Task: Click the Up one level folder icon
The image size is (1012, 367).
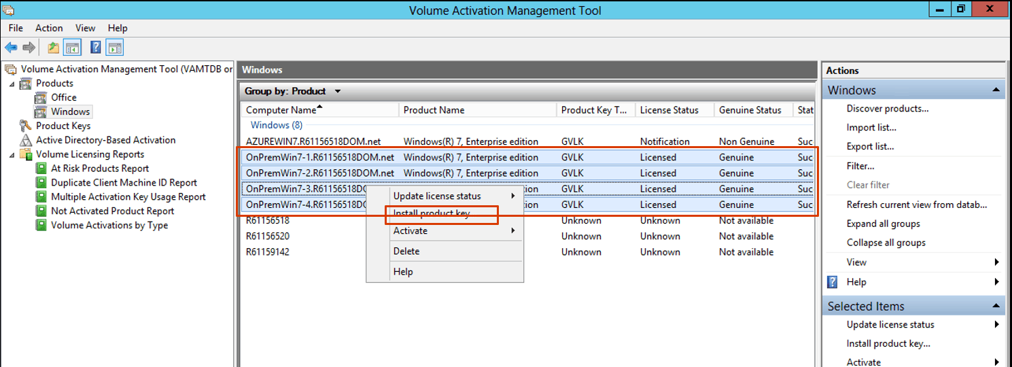Action: 54,48
